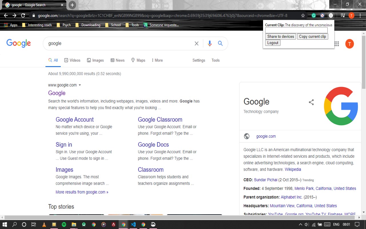The width and height of the screenshot is (366, 229).
Task: Click the browser back arrow
Action: [6, 15]
